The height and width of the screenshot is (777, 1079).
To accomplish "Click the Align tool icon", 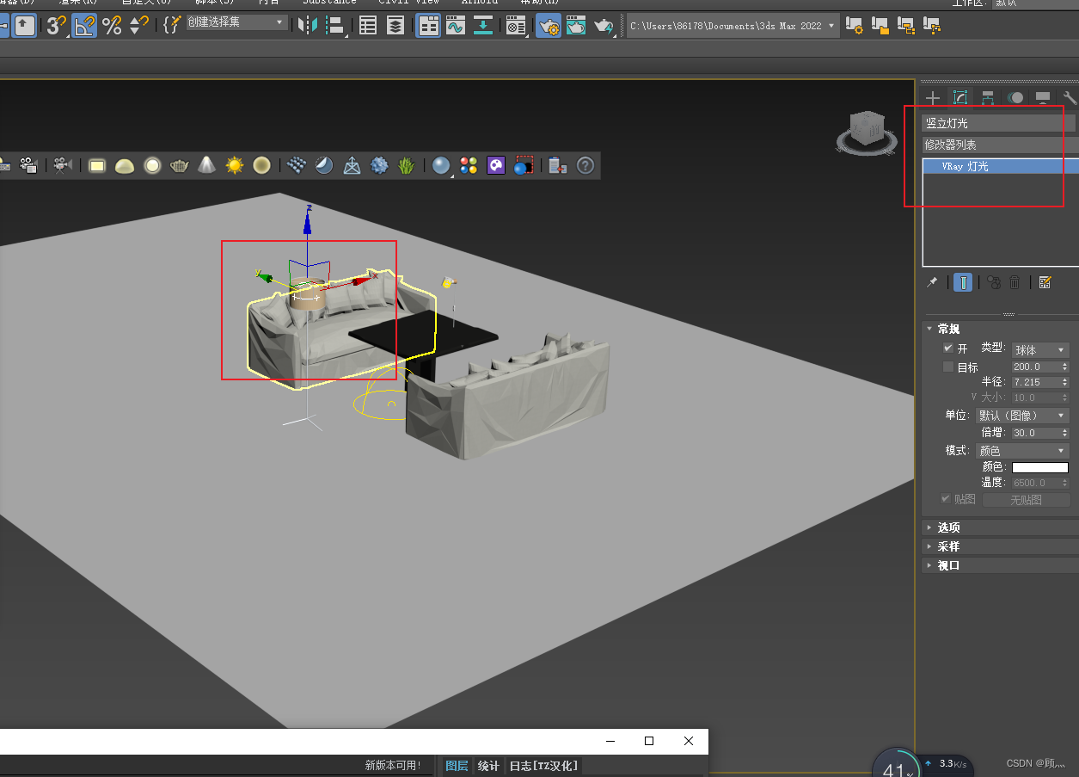I will [x=335, y=26].
